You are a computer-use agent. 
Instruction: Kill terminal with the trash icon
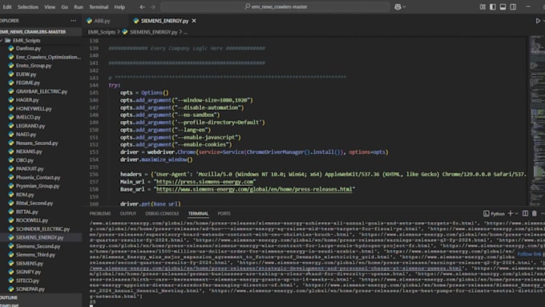tap(535, 213)
